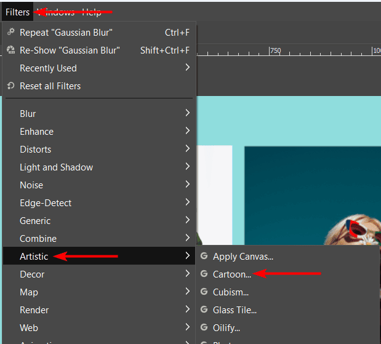Viewport: 381px width, 344px height.
Task: Click the Repeat Gaussian Blur icon
Action: click(10, 32)
